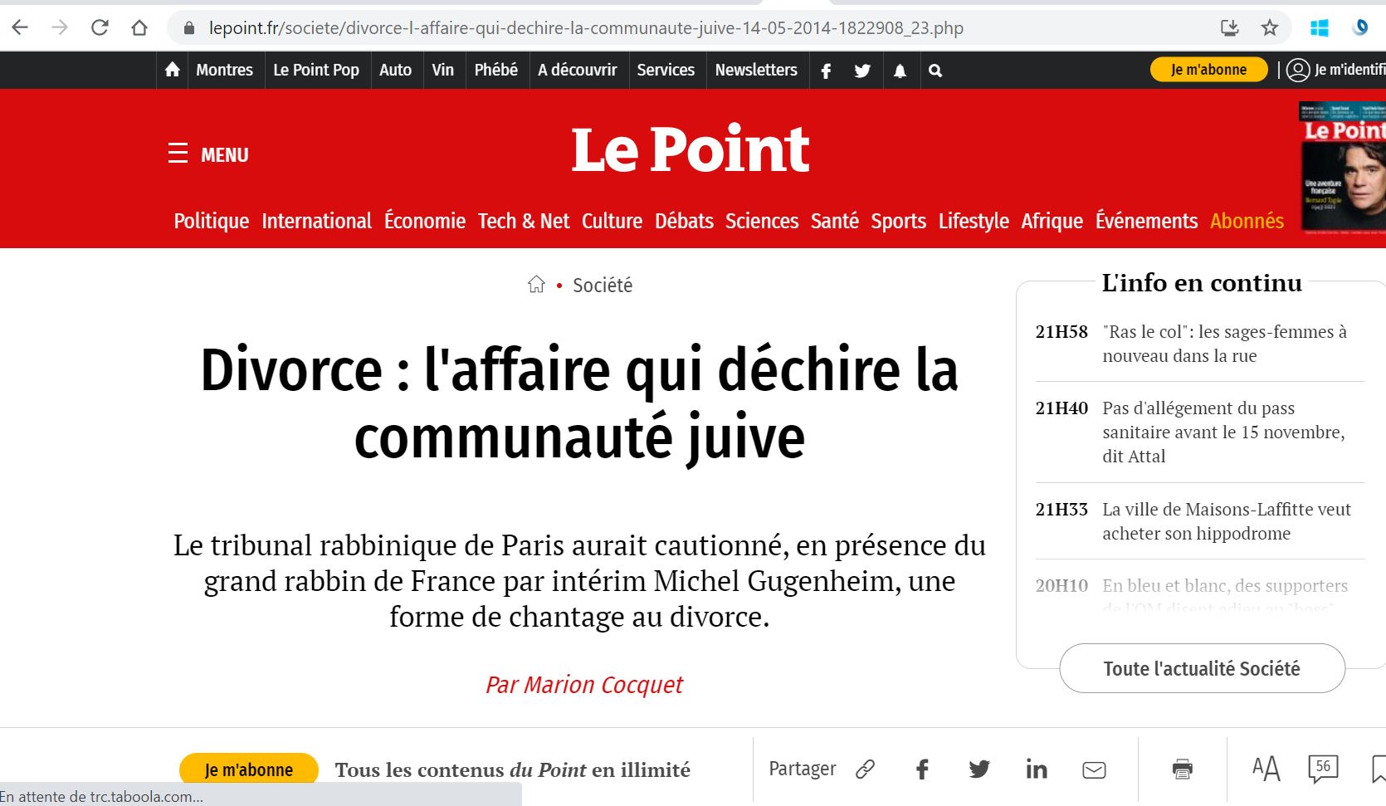The image size is (1386, 806).
Task: Go to Débats section
Action: tap(684, 221)
